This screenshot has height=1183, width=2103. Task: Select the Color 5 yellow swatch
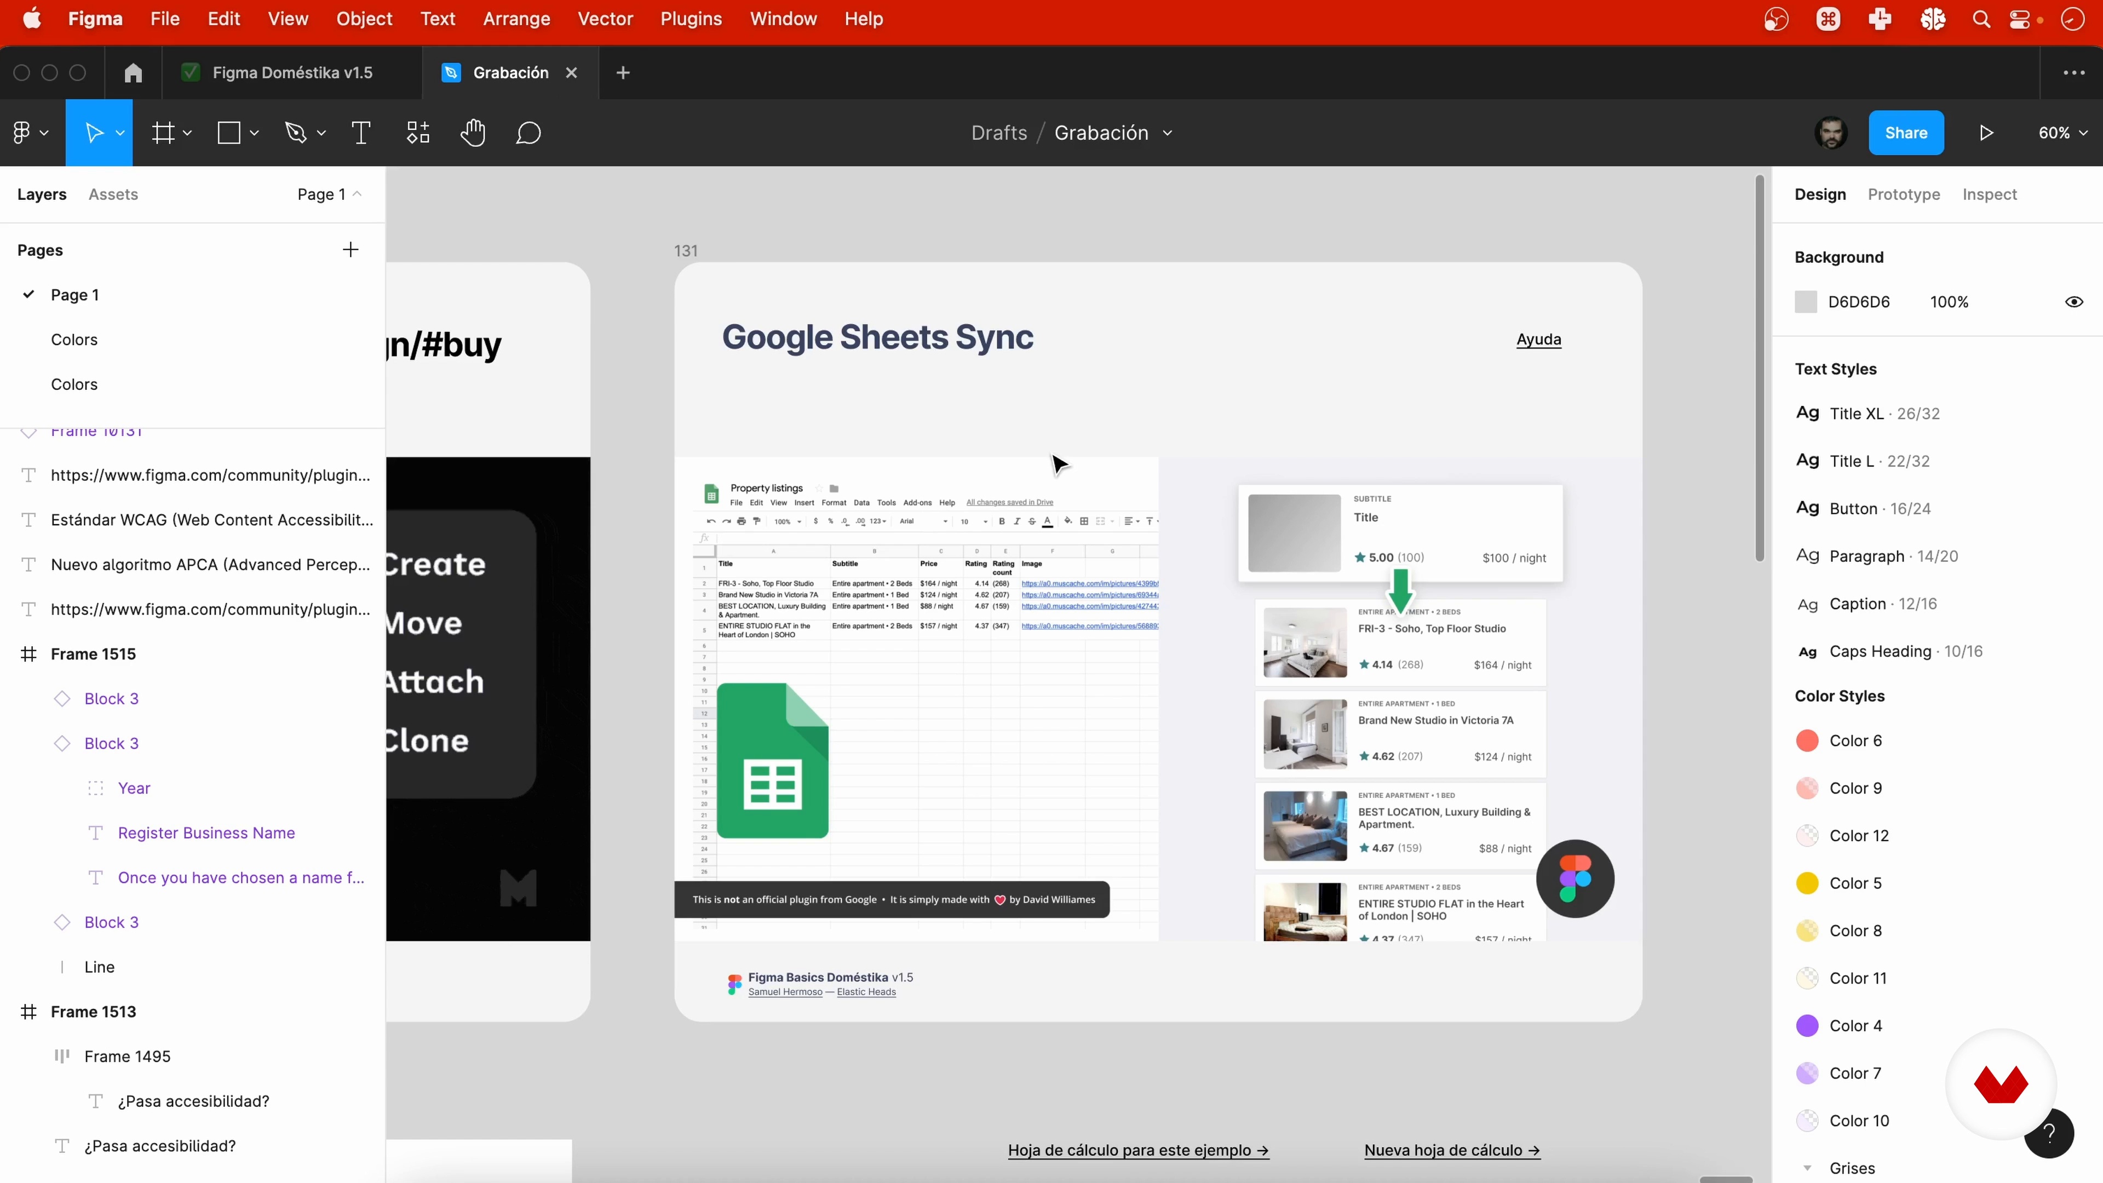(1807, 883)
